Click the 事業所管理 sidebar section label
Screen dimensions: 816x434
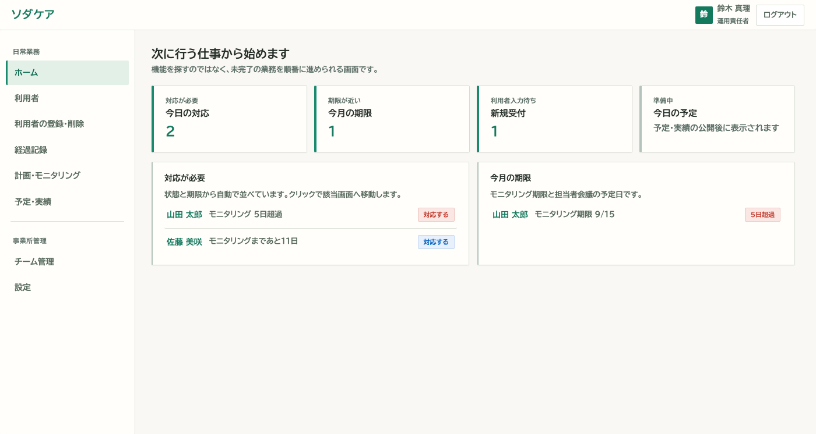click(x=30, y=241)
